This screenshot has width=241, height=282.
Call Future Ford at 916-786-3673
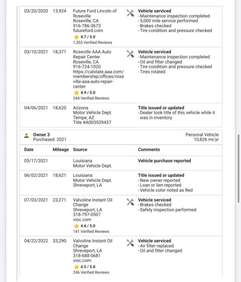pyautogui.click(x=87, y=25)
